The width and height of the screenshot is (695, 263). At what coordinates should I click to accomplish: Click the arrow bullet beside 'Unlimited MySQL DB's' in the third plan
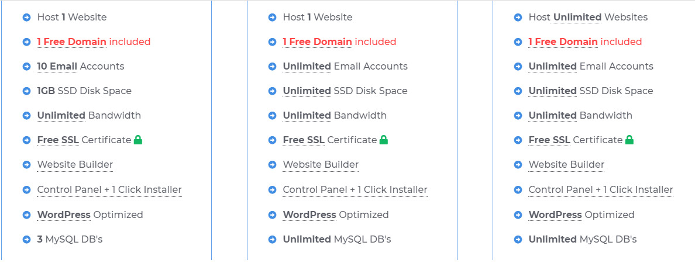pyautogui.click(x=518, y=240)
